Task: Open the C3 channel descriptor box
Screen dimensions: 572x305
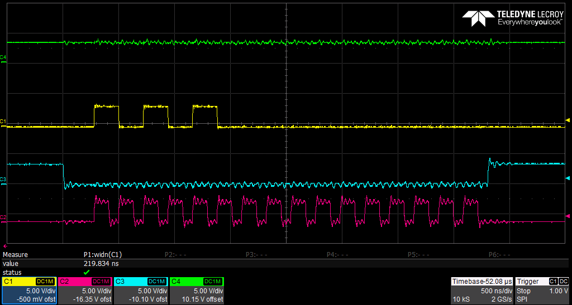Action: (141, 291)
